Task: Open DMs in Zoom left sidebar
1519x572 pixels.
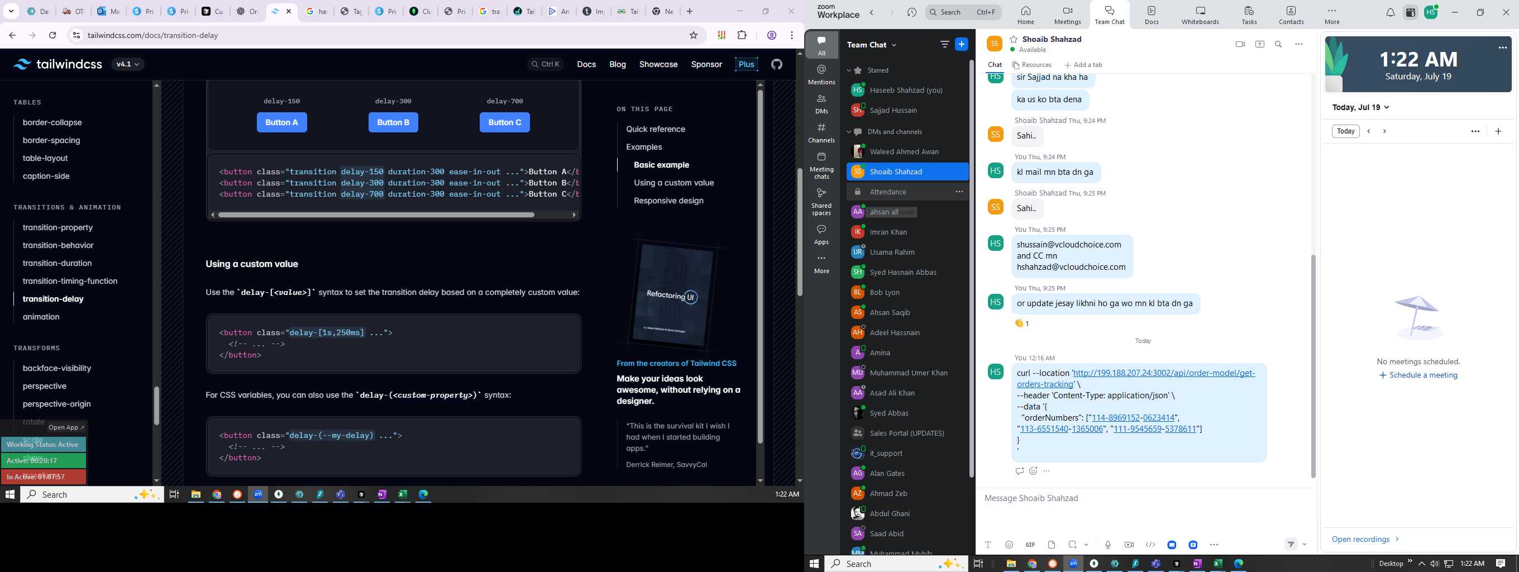Action: pos(821,104)
